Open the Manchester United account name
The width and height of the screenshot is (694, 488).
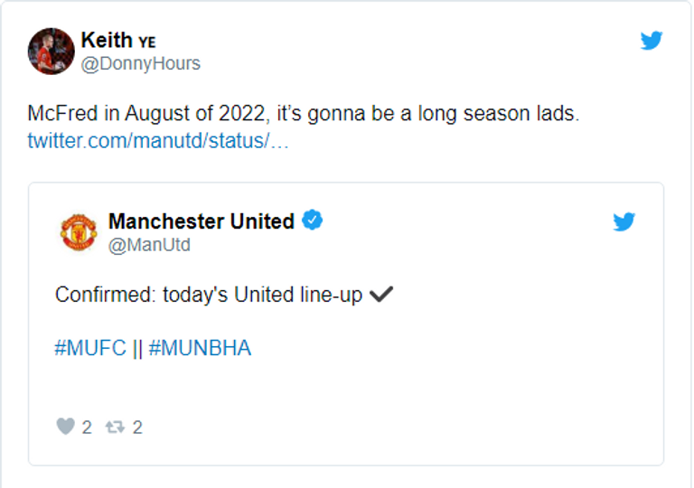point(201,221)
